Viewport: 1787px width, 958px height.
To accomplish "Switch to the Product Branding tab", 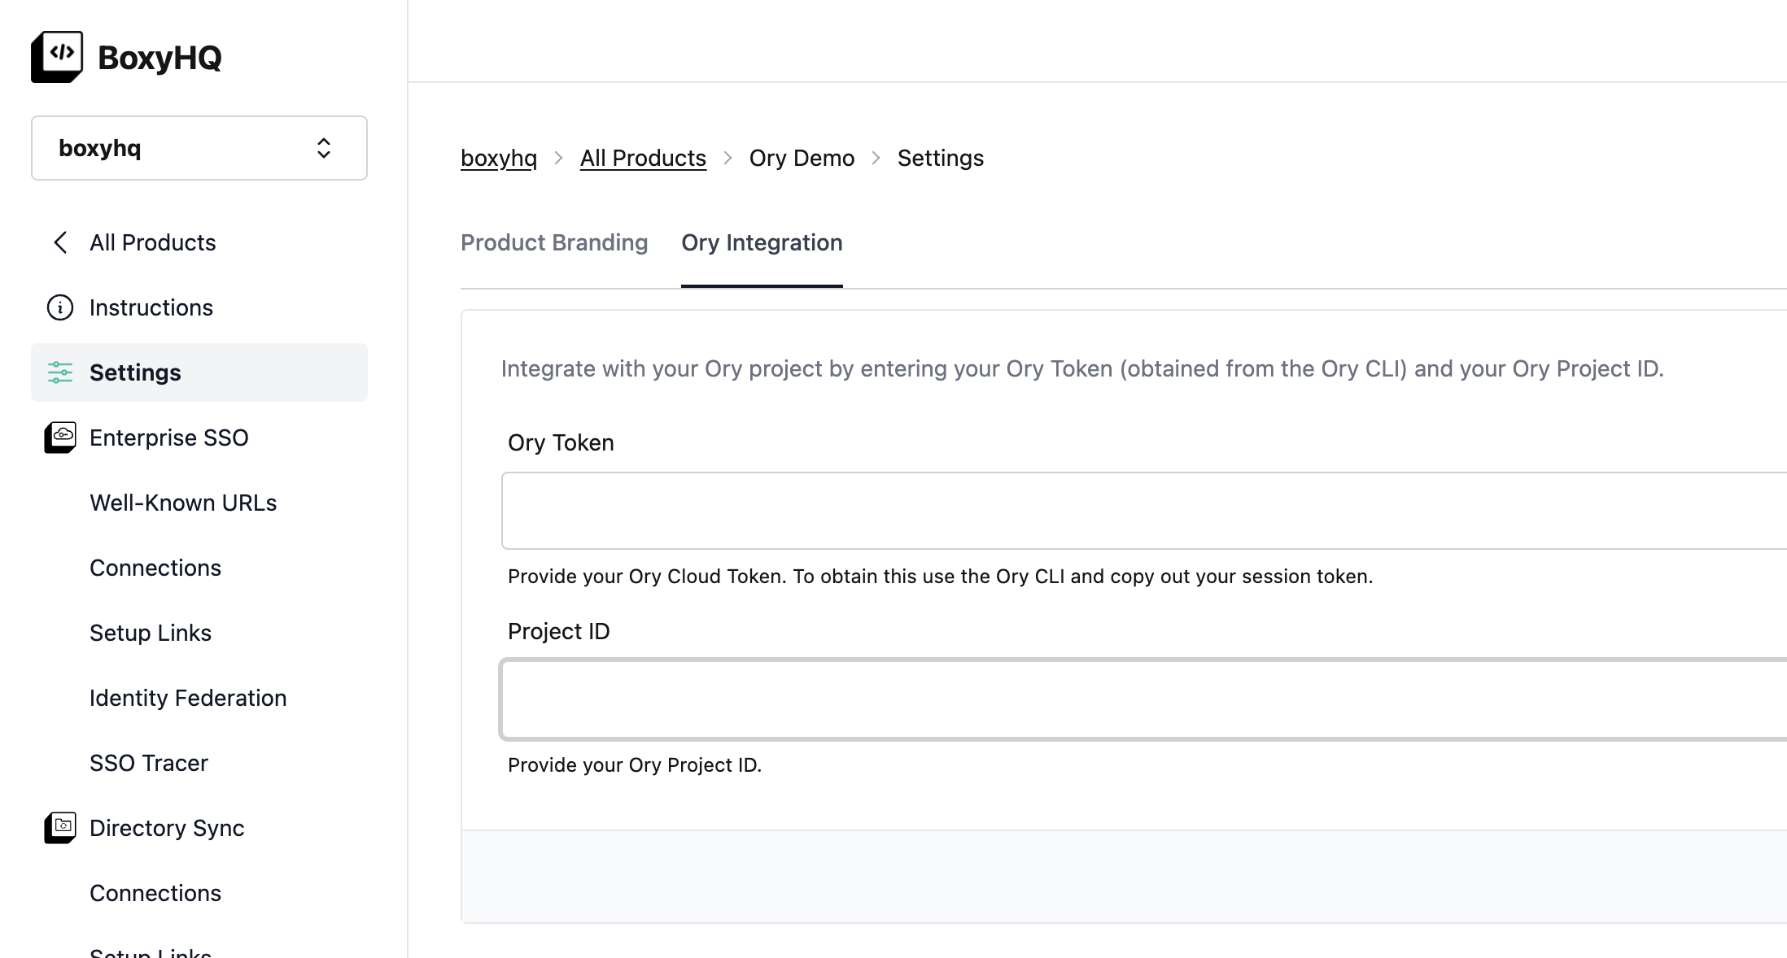I will (x=554, y=242).
